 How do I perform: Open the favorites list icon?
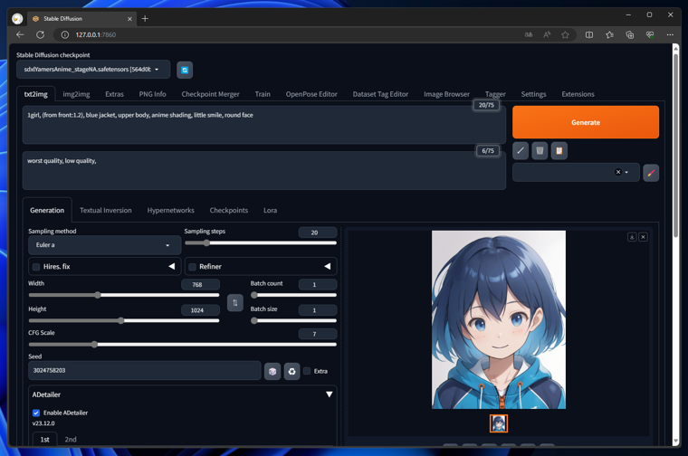pos(609,34)
